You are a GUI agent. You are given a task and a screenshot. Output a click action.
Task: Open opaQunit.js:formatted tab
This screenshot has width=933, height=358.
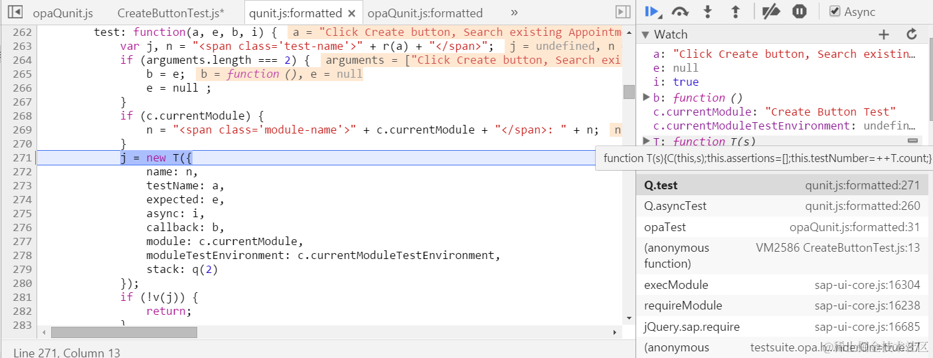[425, 13]
